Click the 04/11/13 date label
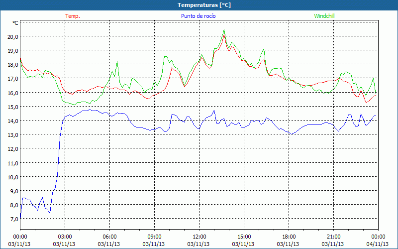398x249 pixels. point(378,244)
